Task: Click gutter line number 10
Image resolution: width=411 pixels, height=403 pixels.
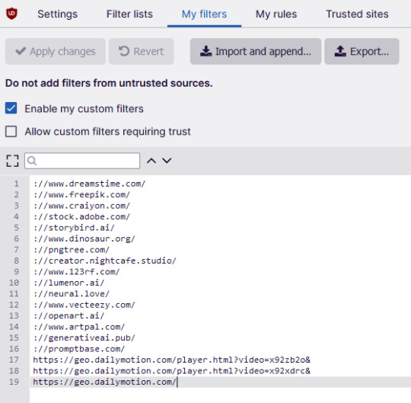Action: (x=14, y=283)
